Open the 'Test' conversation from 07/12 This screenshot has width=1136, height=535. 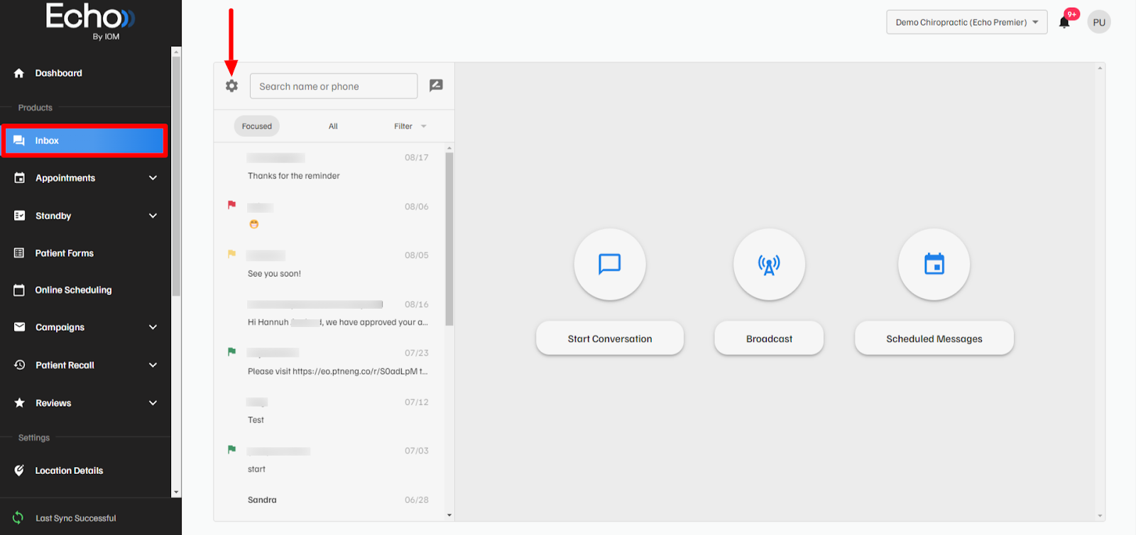(329, 411)
